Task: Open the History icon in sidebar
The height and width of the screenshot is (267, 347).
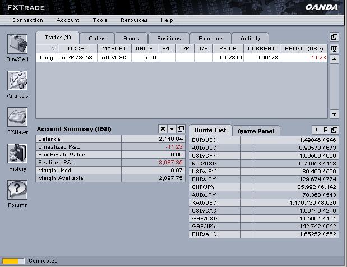Action: [x=17, y=153]
